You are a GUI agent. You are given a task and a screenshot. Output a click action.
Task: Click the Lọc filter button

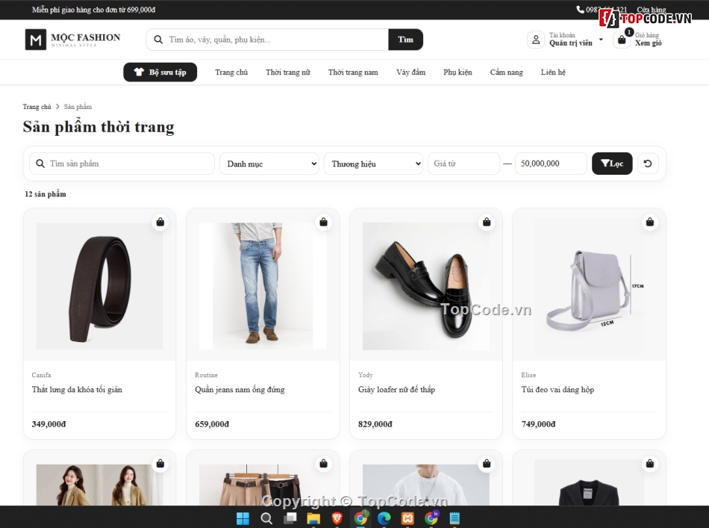pyautogui.click(x=612, y=164)
